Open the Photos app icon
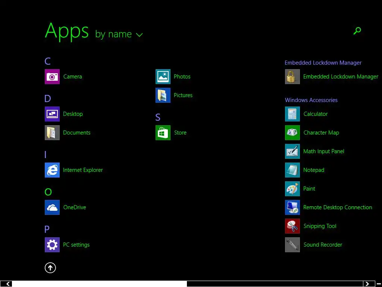This screenshot has width=382, height=287. click(163, 77)
